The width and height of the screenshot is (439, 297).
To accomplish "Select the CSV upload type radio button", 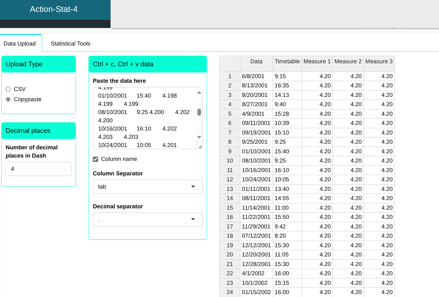I will [x=8, y=89].
